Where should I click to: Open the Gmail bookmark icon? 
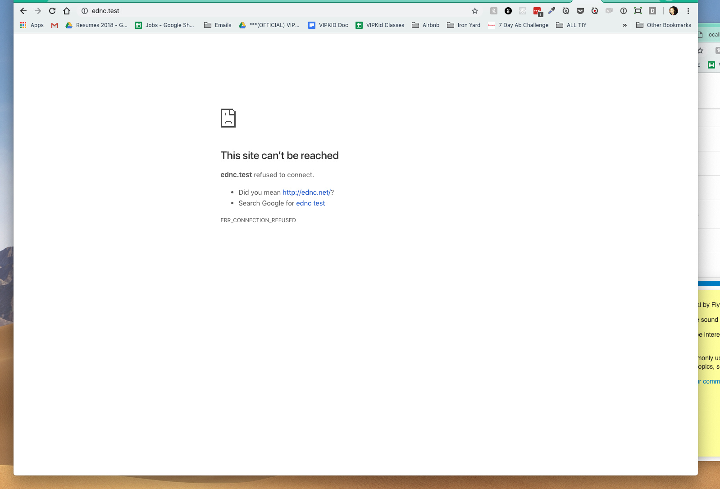tap(55, 25)
